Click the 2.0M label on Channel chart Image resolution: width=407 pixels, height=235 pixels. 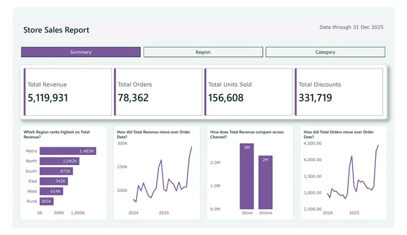point(215,163)
